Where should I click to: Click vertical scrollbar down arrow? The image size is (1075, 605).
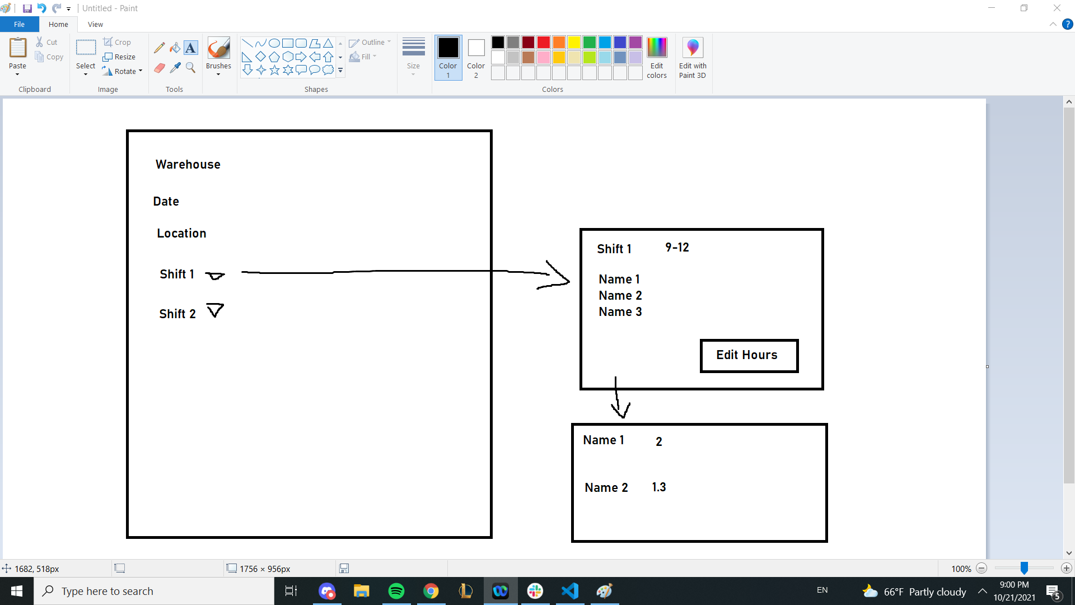[x=1069, y=553]
